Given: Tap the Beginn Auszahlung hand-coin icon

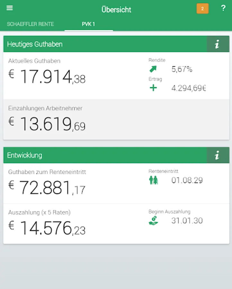Looking at the screenshot, I should (154, 221).
